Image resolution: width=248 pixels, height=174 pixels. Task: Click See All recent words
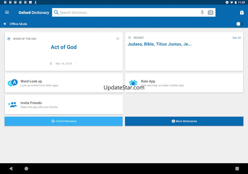coord(237,38)
